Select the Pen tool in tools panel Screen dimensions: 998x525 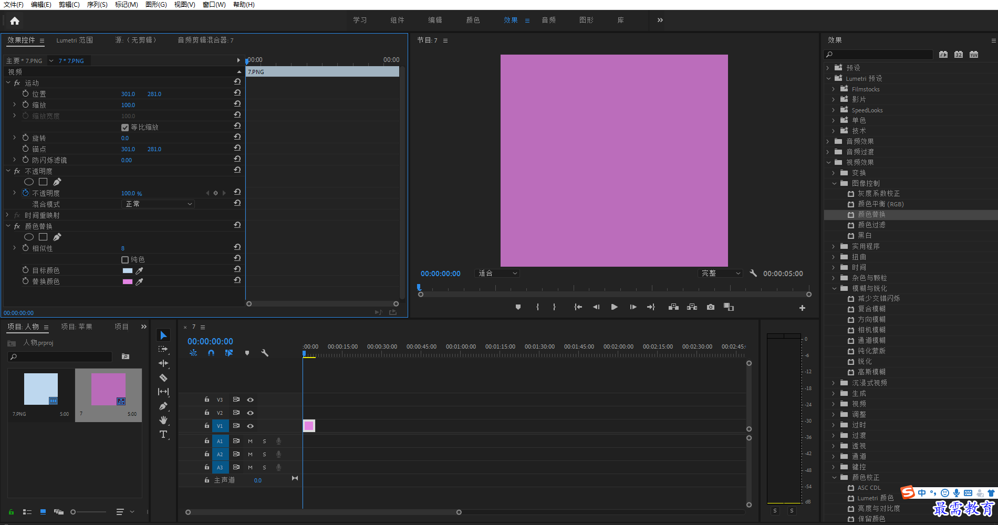pos(163,406)
